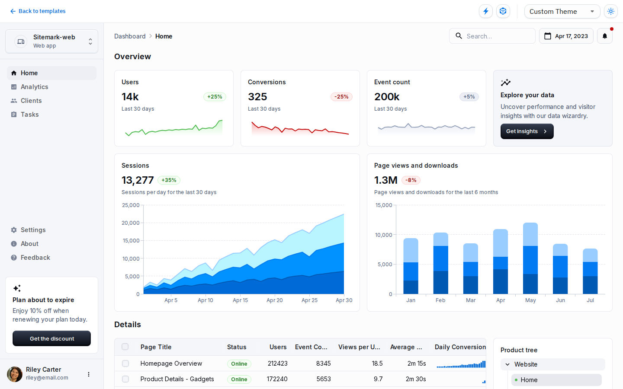Screen dimensions: 623x389
Task: Sort by the Page Title column header
Action: pyautogui.click(x=156, y=347)
